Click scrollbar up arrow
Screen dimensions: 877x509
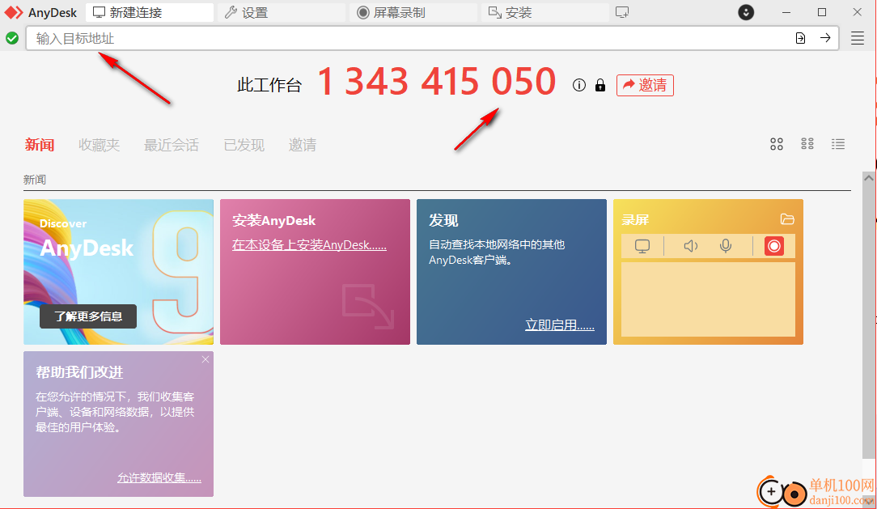pos(869,178)
